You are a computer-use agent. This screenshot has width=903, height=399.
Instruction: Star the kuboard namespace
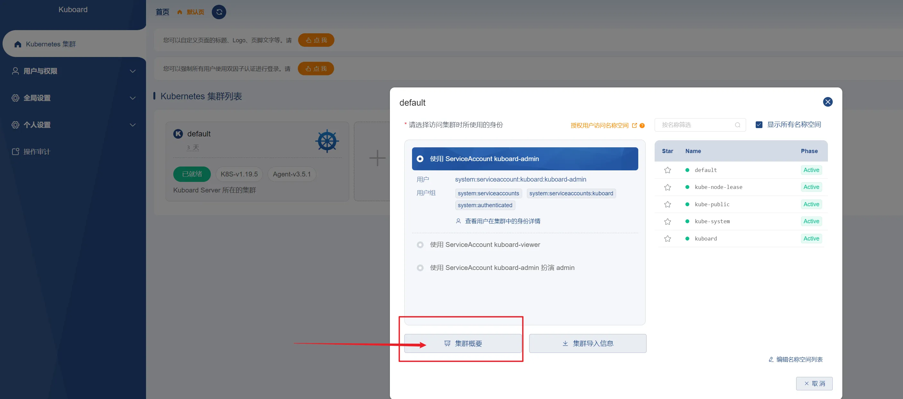(x=667, y=239)
